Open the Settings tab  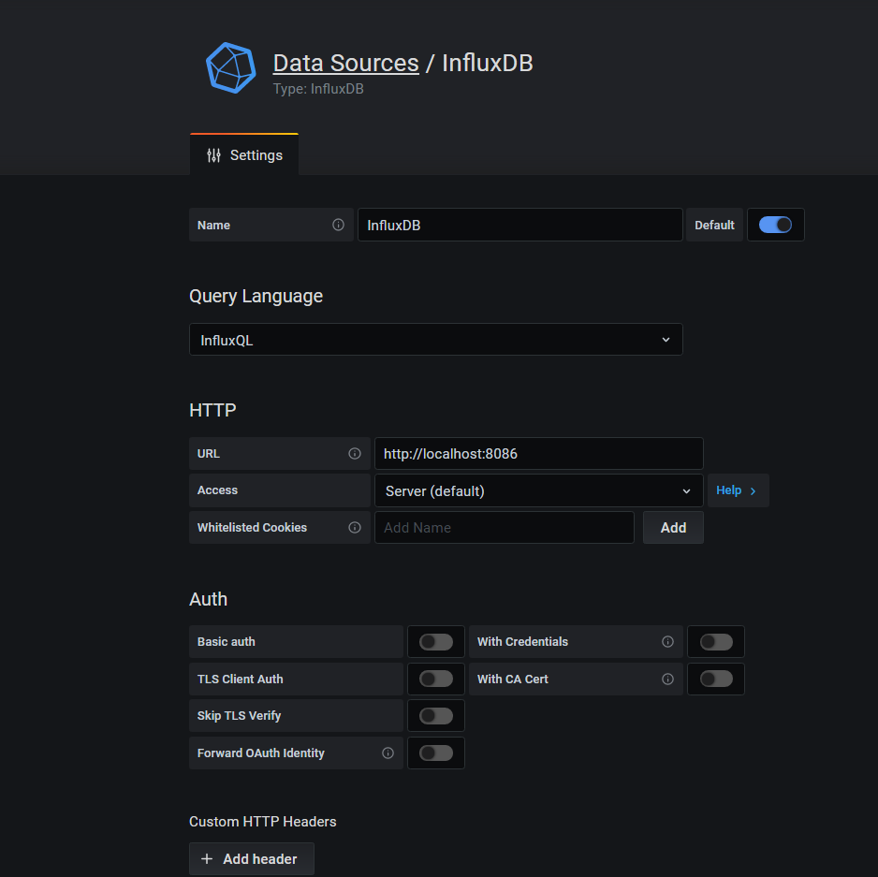(244, 154)
